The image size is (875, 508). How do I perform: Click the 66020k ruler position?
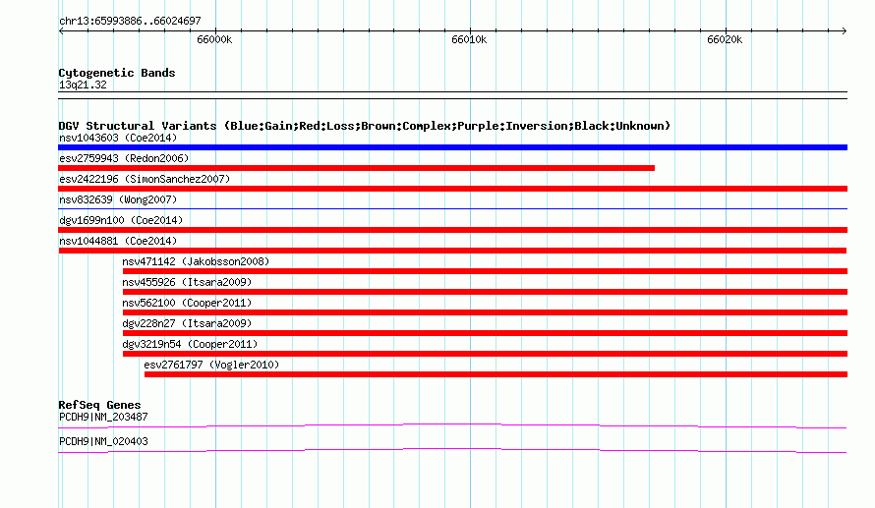[725, 39]
